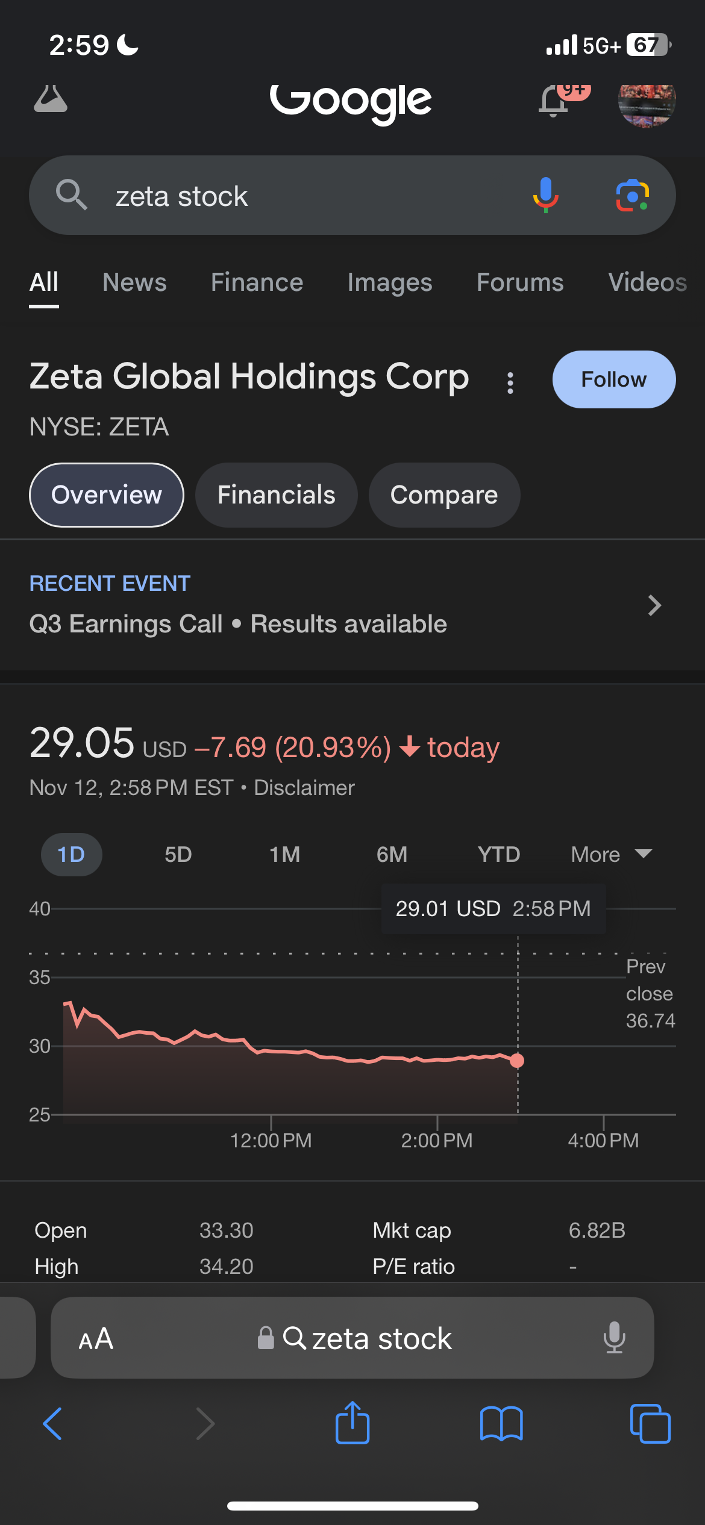Select the 1D chart range
This screenshot has width=705, height=1525.
click(x=71, y=855)
